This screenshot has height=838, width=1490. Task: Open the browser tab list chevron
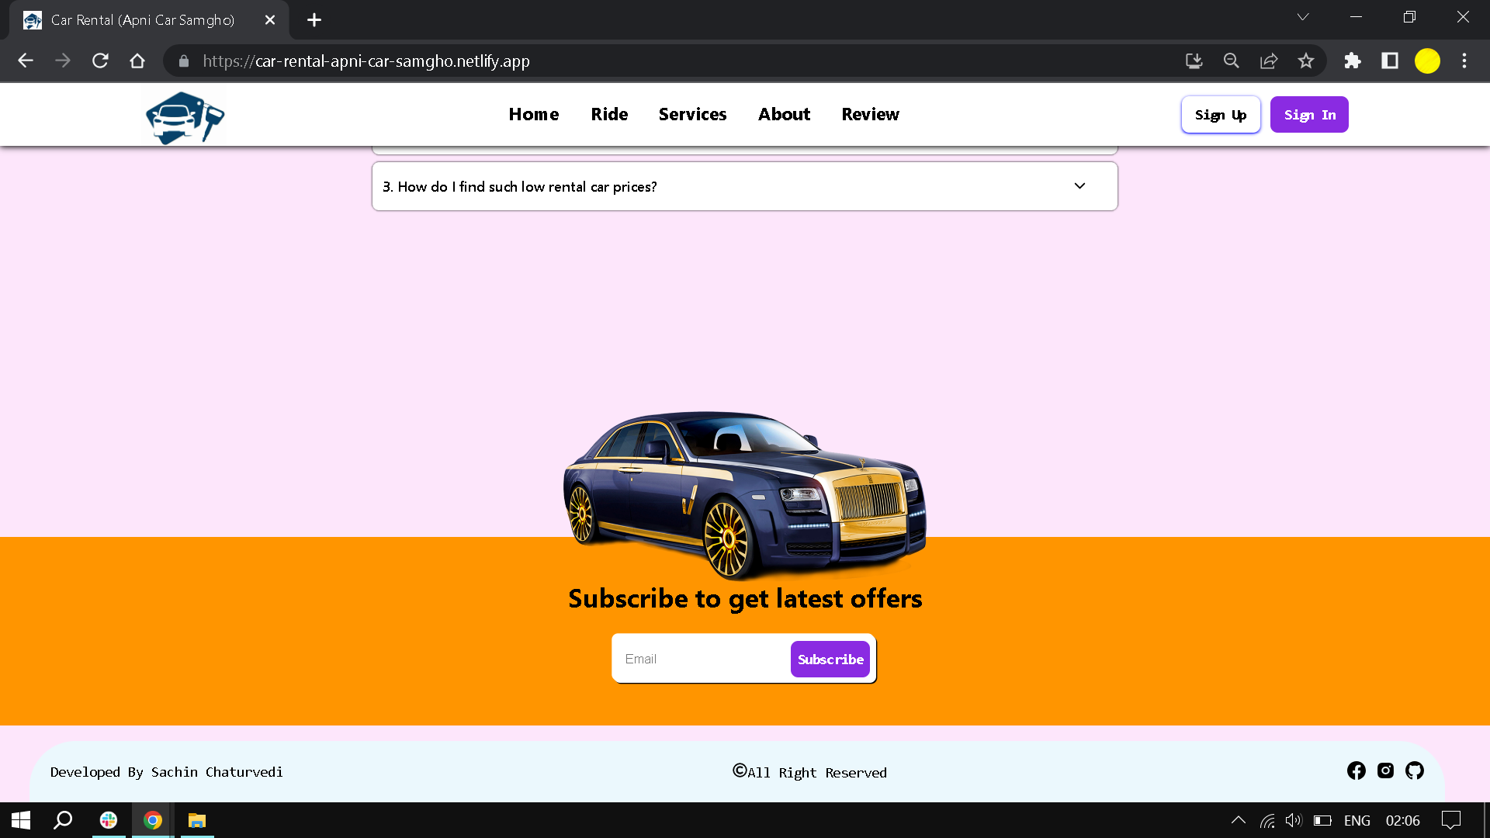(1303, 16)
